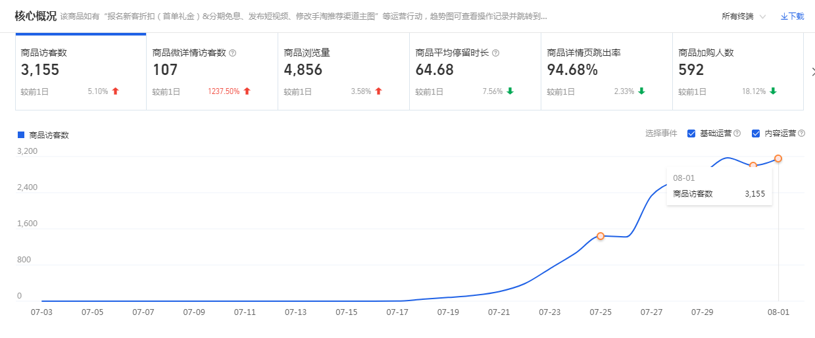815x338 pixels.
Task: Click help icon next to 内容运营
Action: point(801,133)
